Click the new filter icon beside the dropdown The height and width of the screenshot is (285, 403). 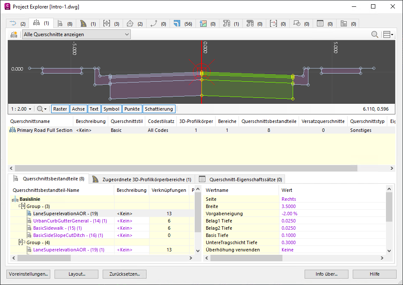[14, 34]
